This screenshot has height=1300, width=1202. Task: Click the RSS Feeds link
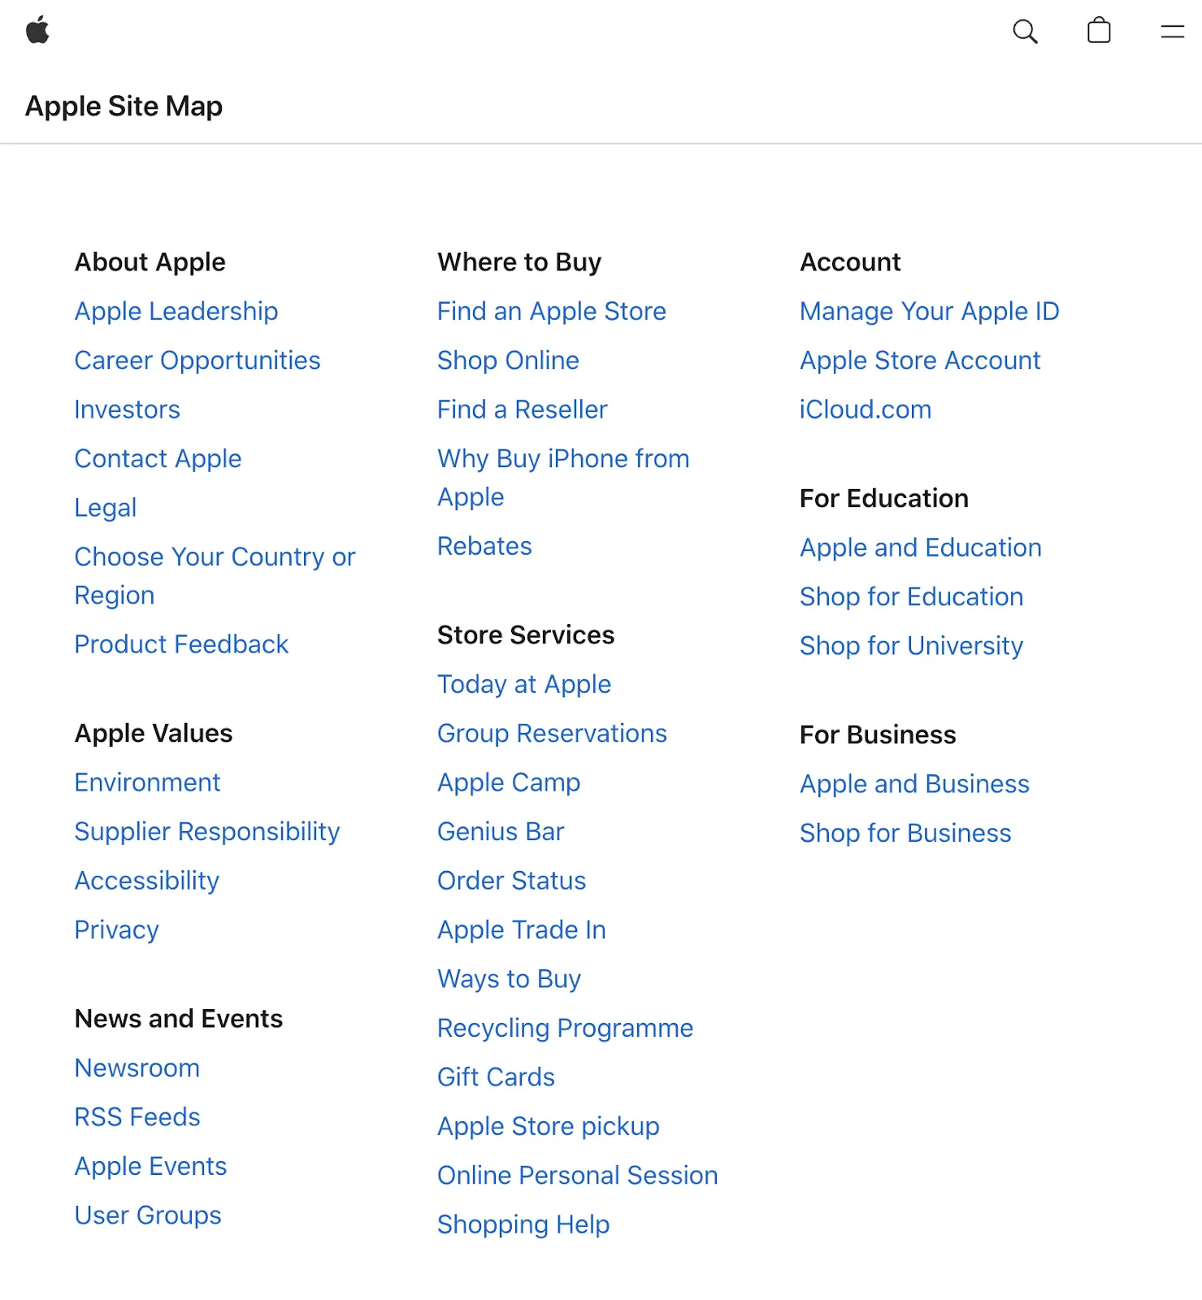pos(137,1116)
